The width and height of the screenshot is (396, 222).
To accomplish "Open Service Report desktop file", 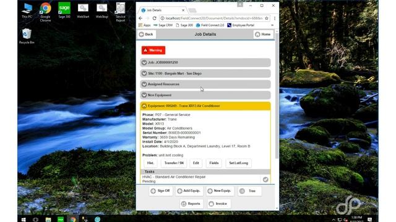I will (121, 12).
